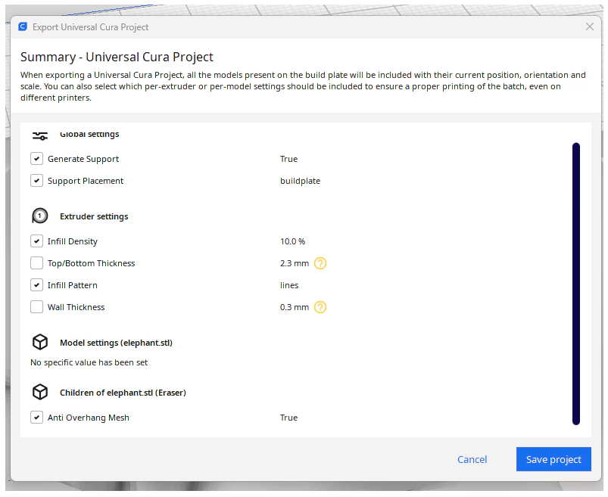Uncheck the Support Placement checkbox
This screenshot has width=608, height=497.
pos(36,181)
